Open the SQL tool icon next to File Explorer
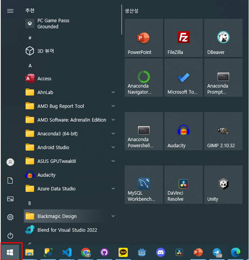This screenshot has width=249, height=260. (48, 252)
